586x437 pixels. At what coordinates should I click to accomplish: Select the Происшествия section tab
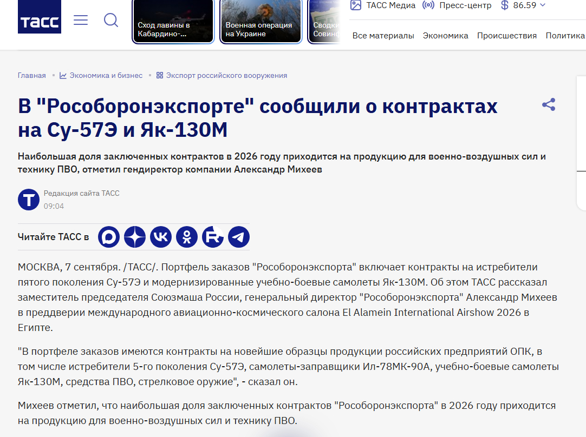(x=507, y=36)
